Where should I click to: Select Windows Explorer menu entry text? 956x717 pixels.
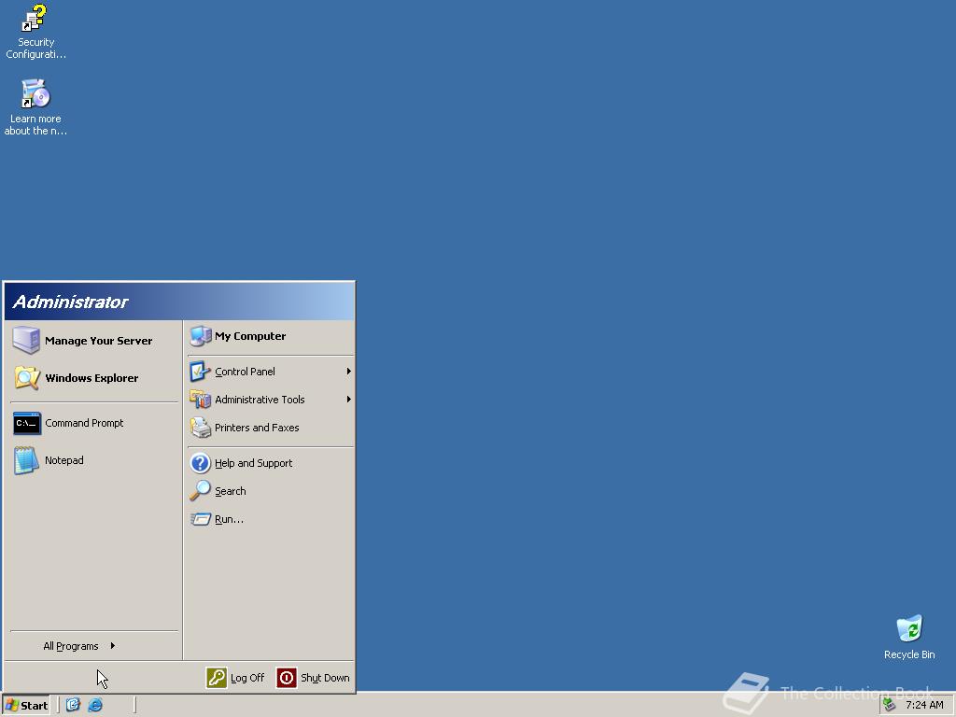pyautogui.click(x=91, y=378)
